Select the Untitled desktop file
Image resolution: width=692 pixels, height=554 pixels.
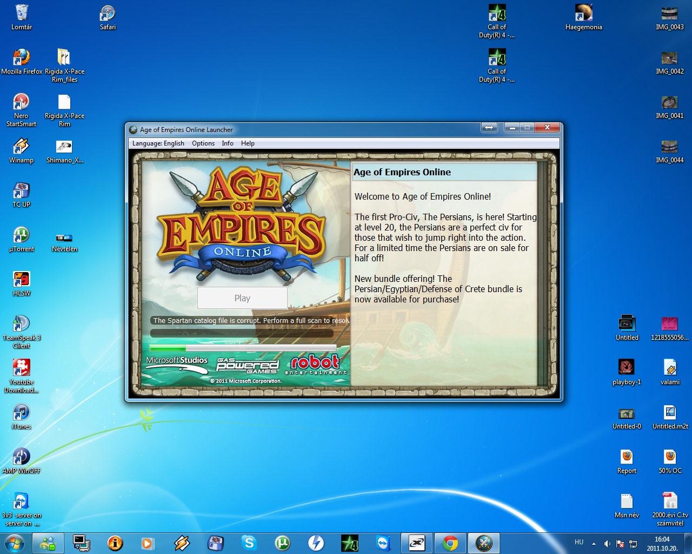(627, 327)
